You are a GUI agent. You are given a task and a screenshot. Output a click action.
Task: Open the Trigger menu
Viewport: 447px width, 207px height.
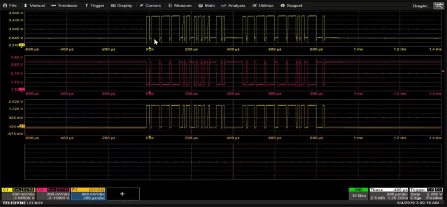pos(95,5)
